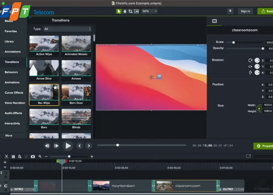Open the Favorites tab
Image resolution: width=273 pixels, height=195 pixels.
pos(11,31)
